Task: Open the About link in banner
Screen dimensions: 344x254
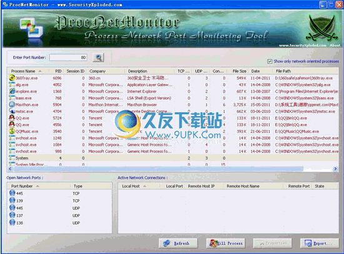Action: tap(335, 46)
